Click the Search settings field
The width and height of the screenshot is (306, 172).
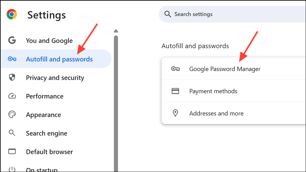(232, 14)
